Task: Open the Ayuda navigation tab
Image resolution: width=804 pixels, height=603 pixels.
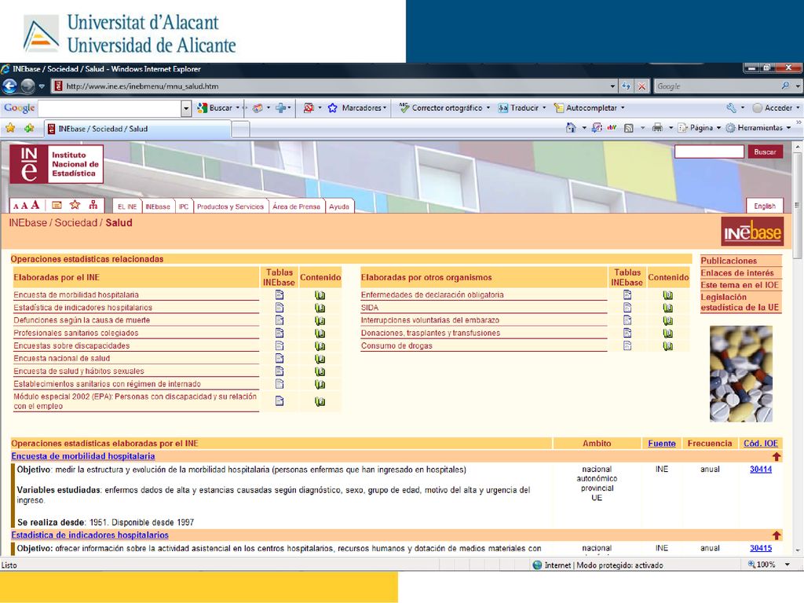Action: click(339, 206)
